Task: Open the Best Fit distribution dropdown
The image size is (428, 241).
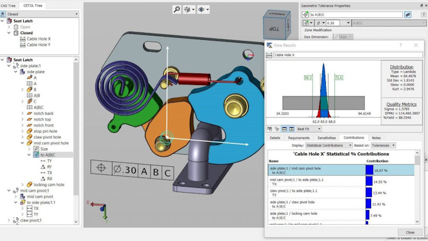Action: pyautogui.click(x=309, y=129)
